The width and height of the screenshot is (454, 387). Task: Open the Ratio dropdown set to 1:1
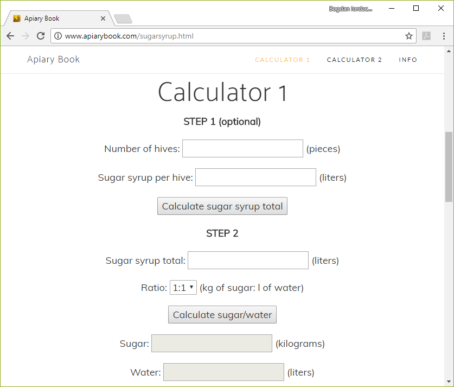click(x=183, y=287)
